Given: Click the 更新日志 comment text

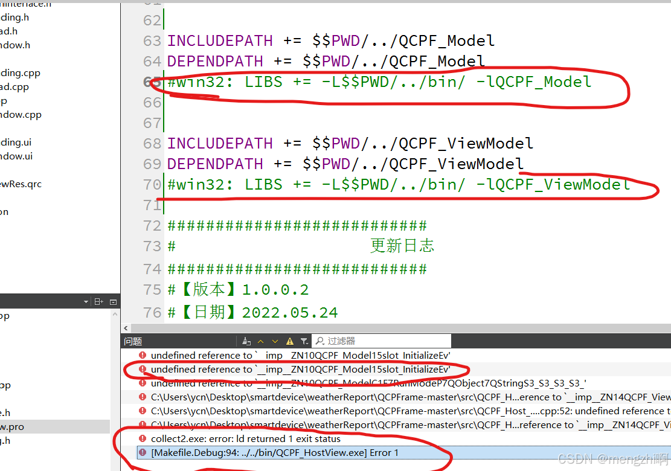Looking at the screenshot, I should click(x=402, y=246).
